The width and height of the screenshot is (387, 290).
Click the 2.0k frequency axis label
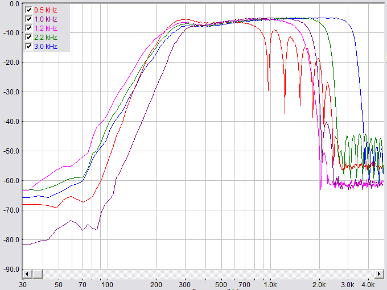[319, 284]
